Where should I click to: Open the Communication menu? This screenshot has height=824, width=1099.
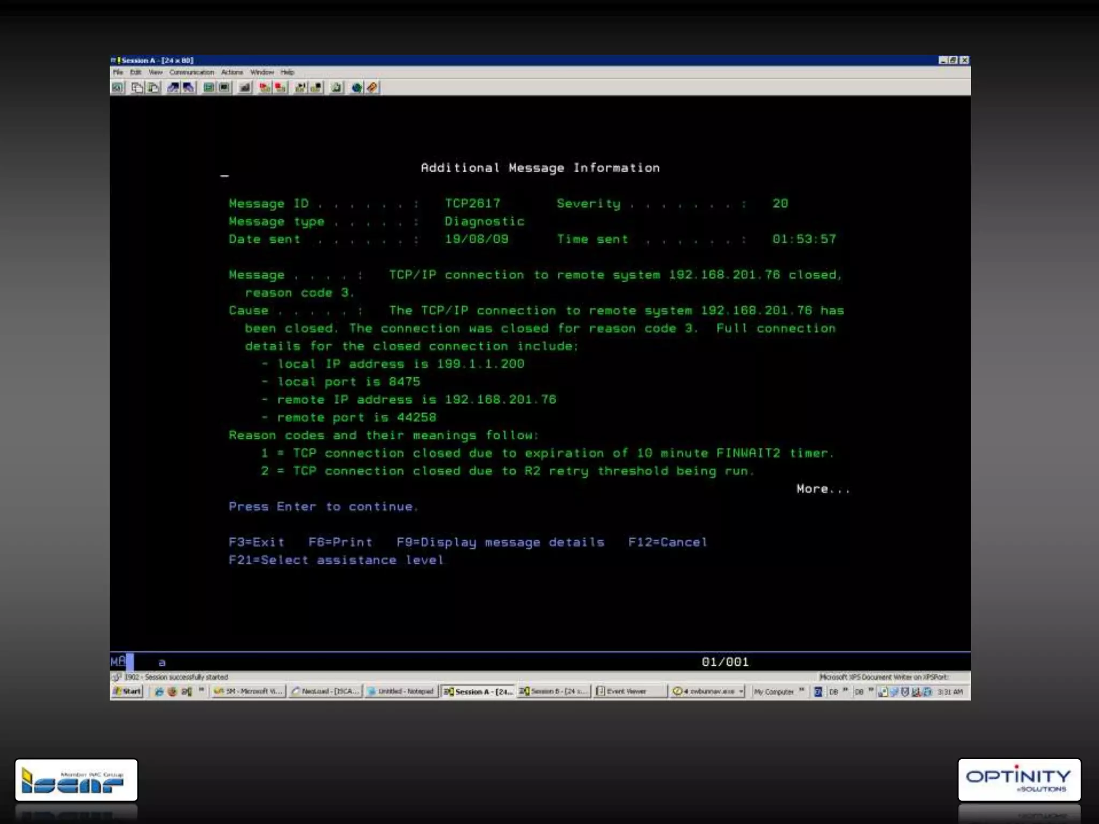(x=192, y=72)
